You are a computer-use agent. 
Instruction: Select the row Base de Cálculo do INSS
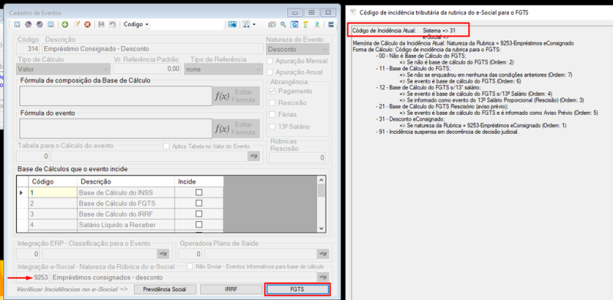click(x=120, y=192)
